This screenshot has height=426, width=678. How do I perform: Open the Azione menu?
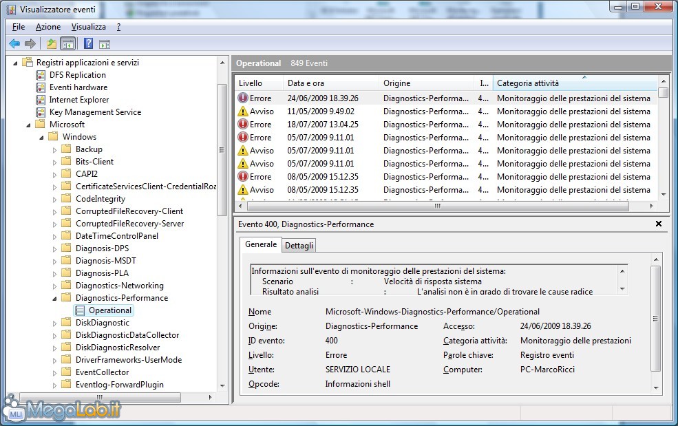click(x=48, y=27)
